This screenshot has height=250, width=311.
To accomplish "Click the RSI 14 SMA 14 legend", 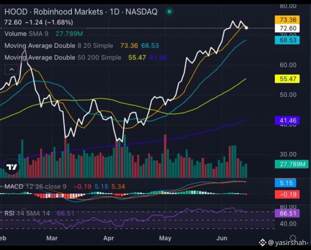I will (x=27, y=213).
